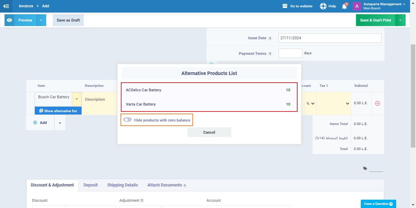Open the notifications bell
416x208 pixels.
coord(344,6)
